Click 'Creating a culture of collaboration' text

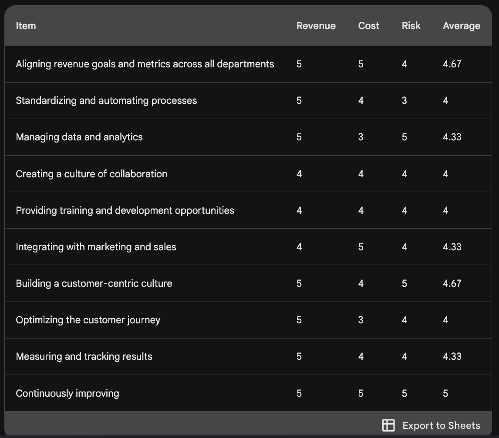pyautogui.click(x=91, y=174)
